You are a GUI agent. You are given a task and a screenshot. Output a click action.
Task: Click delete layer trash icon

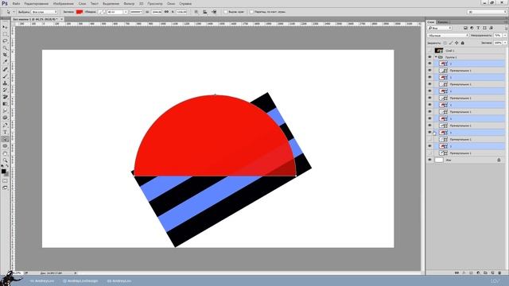pos(499,273)
